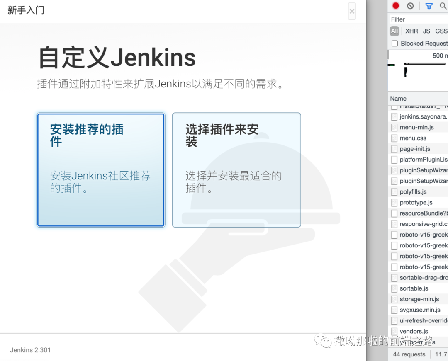This screenshot has height=361, width=448.
Task: Toggle the network filter funnel icon
Action: (429, 6)
